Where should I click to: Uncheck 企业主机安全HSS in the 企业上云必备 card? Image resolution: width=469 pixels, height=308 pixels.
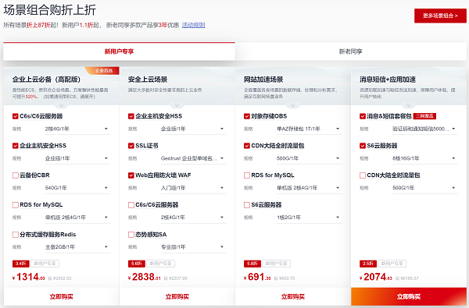(x=16, y=146)
